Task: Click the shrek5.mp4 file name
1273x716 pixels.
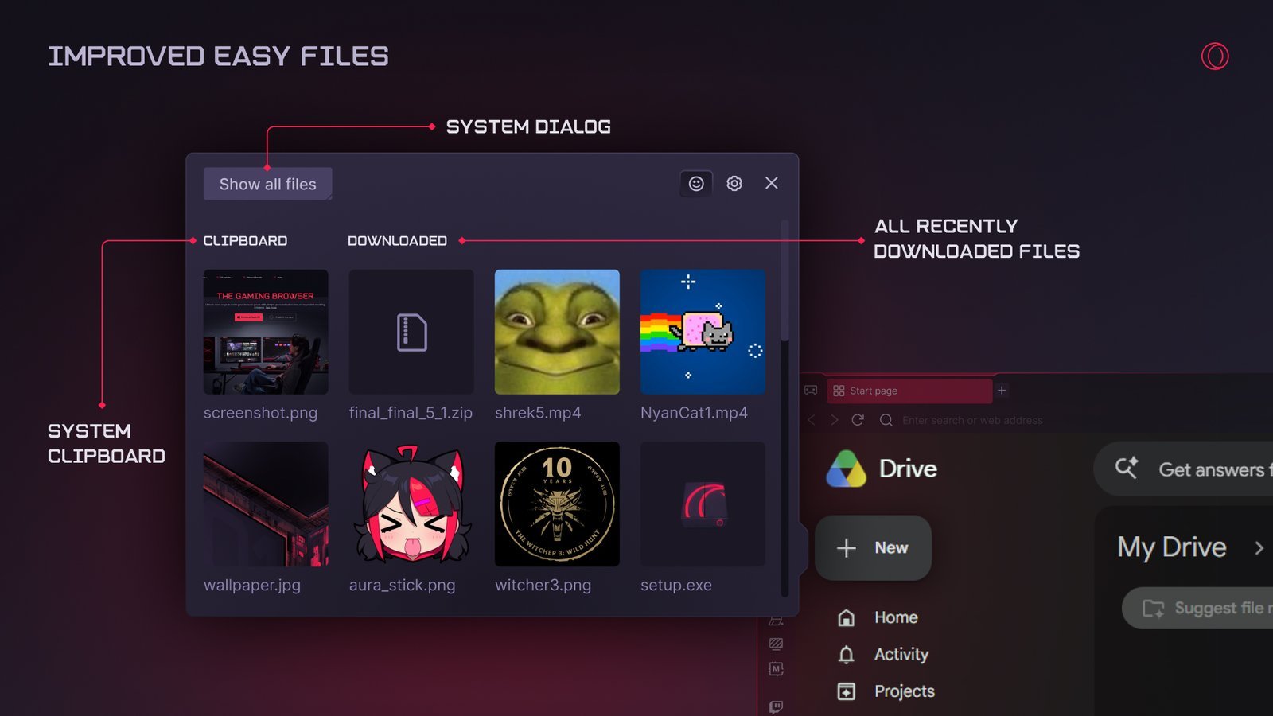Action: click(538, 413)
